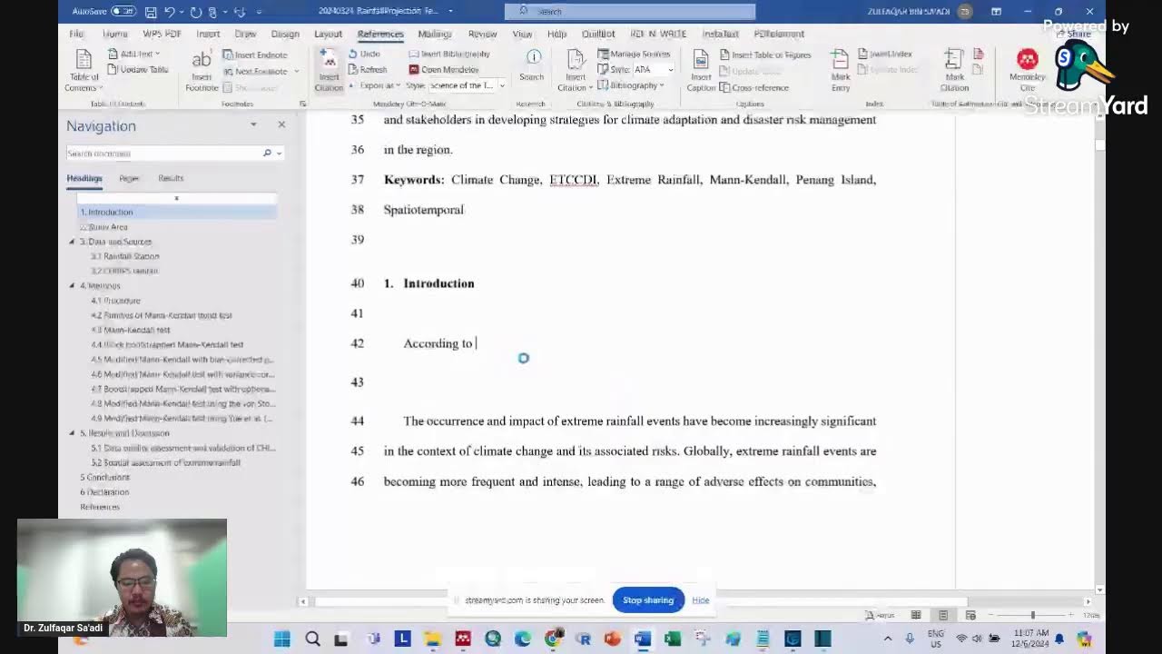Image resolution: width=1162 pixels, height=654 pixels.
Task: Click the Stop sharing button
Action: (x=648, y=599)
